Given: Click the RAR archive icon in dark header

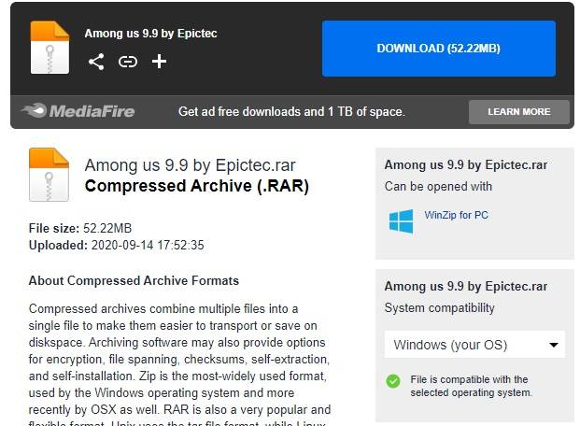Looking at the screenshot, I should [50, 48].
